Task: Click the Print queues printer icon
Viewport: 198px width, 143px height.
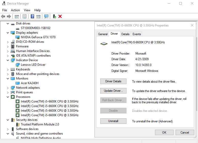Action: coord(13,92)
